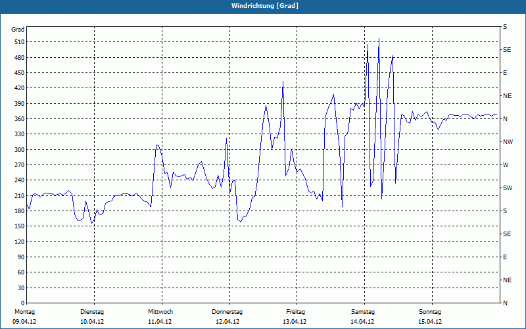
Task: Click the Grad axis unit label
Action: coord(18,30)
